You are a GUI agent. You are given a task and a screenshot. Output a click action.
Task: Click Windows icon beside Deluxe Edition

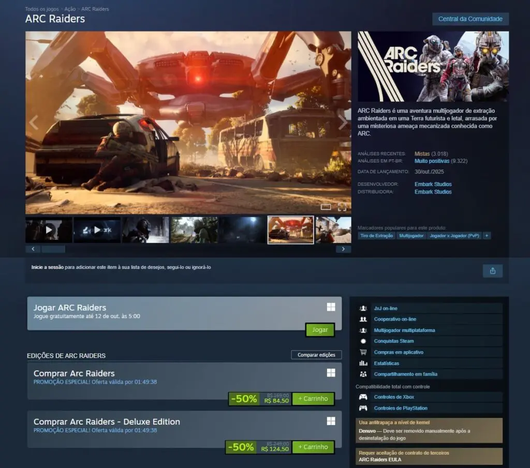pyautogui.click(x=331, y=421)
